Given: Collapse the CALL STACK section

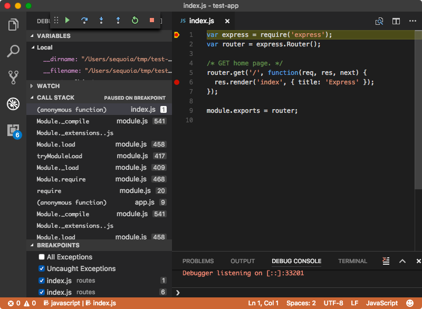Looking at the screenshot, I should click(99, 98).
